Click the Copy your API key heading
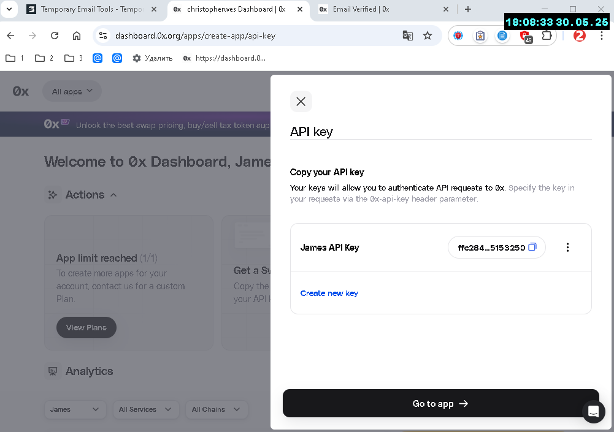The height and width of the screenshot is (432, 614). [x=327, y=172]
